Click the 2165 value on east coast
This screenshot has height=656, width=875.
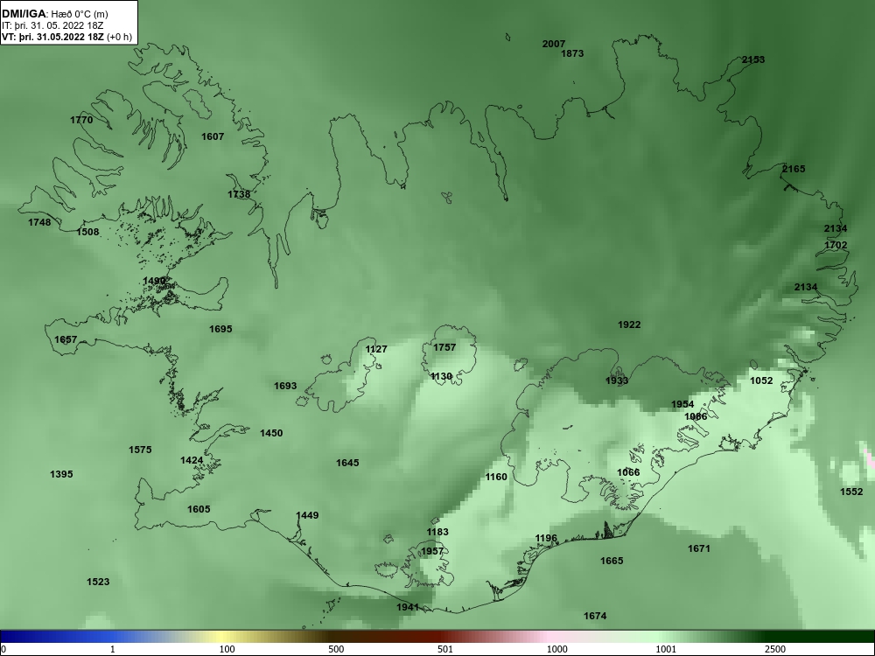[794, 169]
